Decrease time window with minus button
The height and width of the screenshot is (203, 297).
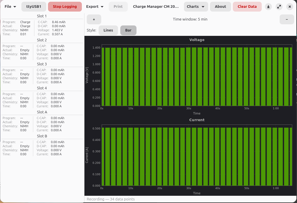coord(287,19)
